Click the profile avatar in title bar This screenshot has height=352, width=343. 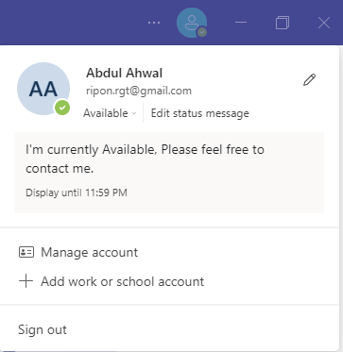(192, 23)
